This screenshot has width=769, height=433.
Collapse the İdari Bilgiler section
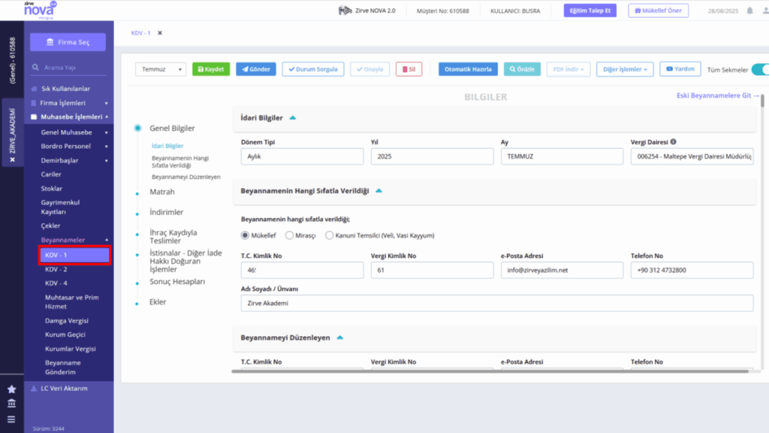[293, 118]
